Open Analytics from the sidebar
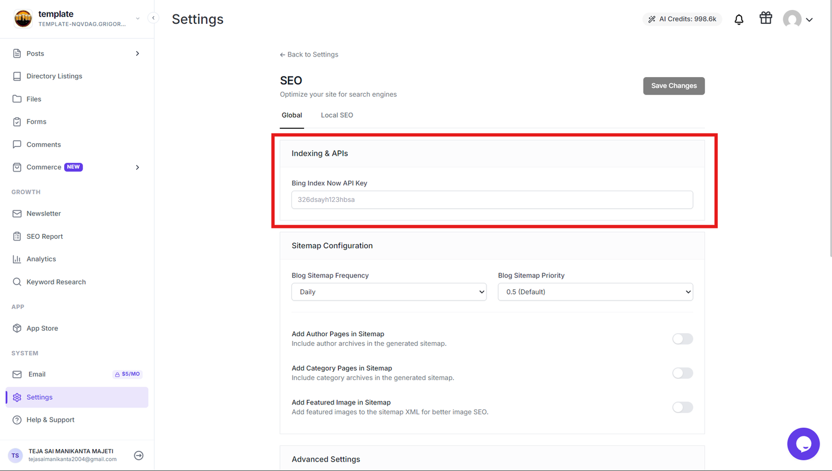Image resolution: width=832 pixels, height=471 pixels. point(41,259)
